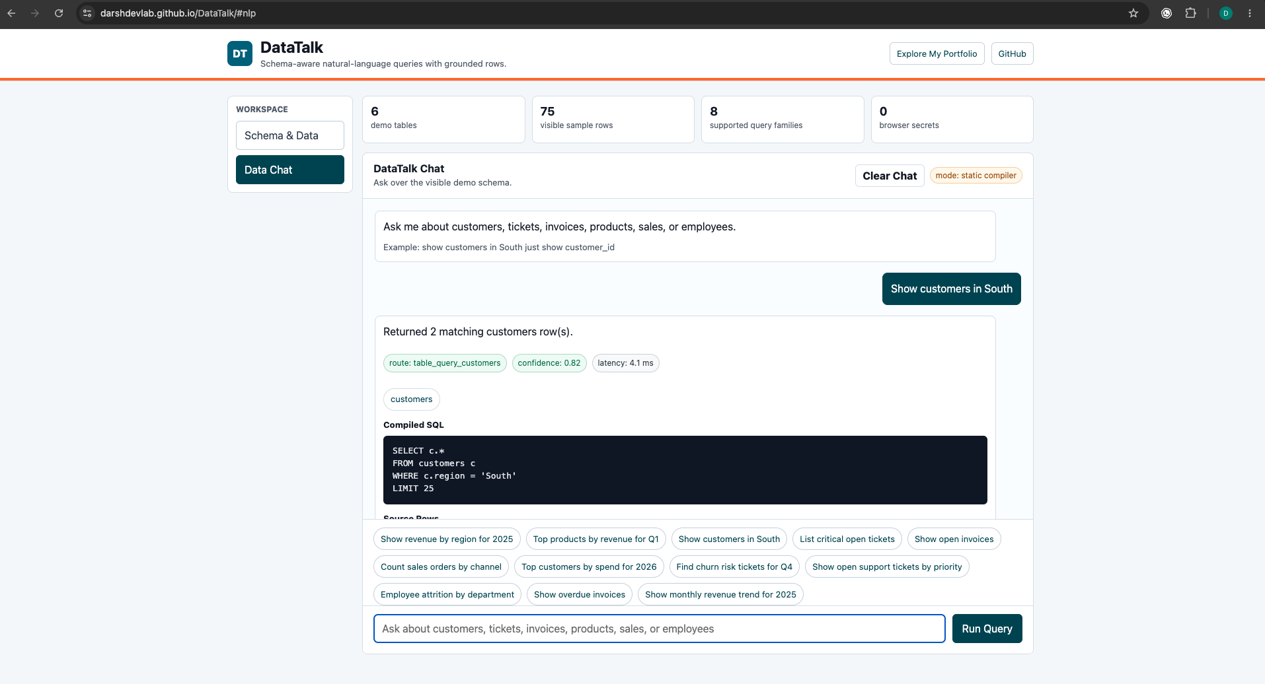This screenshot has width=1265, height=684.
Task: Open the GitHub link button
Action: (x=1012, y=54)
